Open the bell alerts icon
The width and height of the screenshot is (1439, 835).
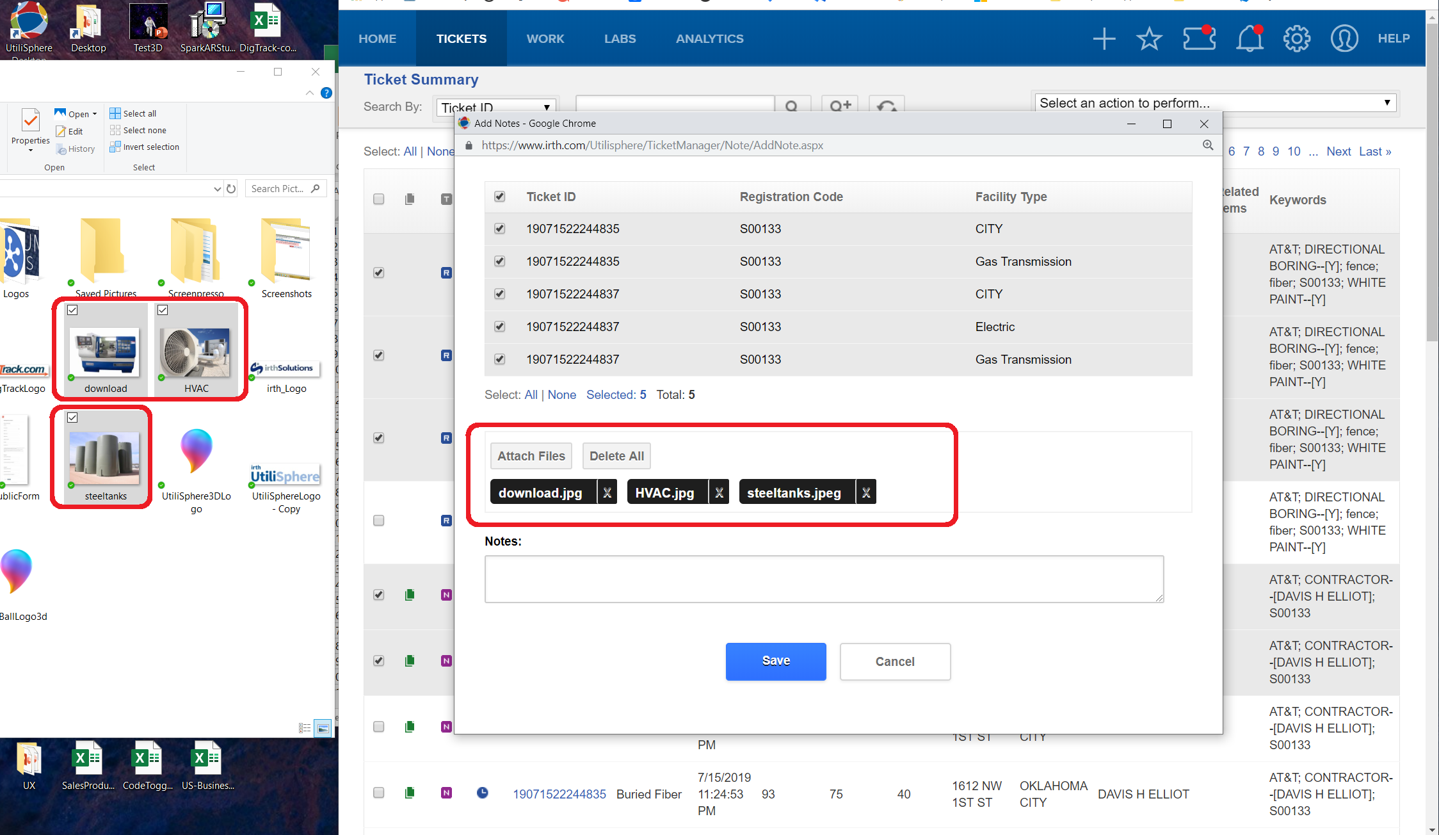(x=1250, y=38)
